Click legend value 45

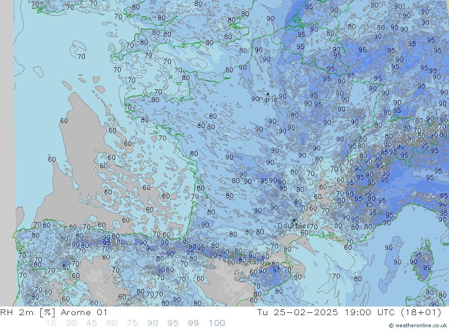pos(91,323)
